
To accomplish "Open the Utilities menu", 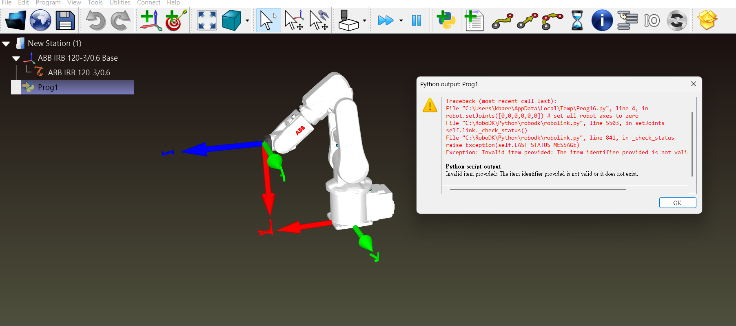I will pyautogui.click(x=120, y=3).
